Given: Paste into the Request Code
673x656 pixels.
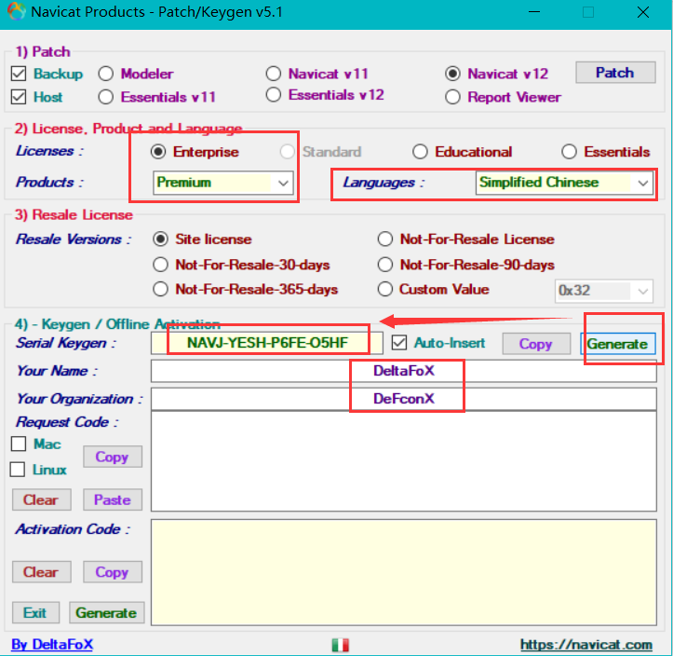Looking at the screenshot, I should coord(113,499).
